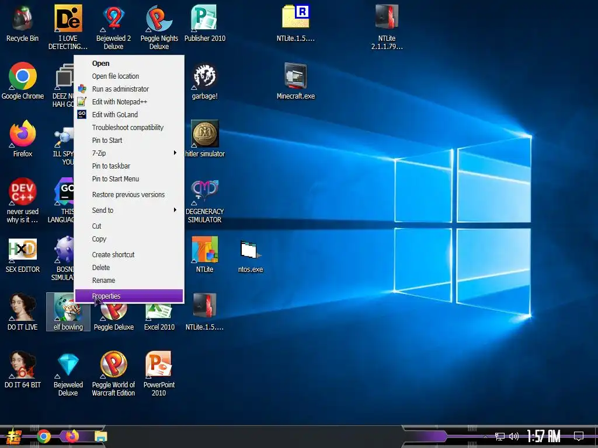Open Firefox from the taskbar

coord(72,436)
